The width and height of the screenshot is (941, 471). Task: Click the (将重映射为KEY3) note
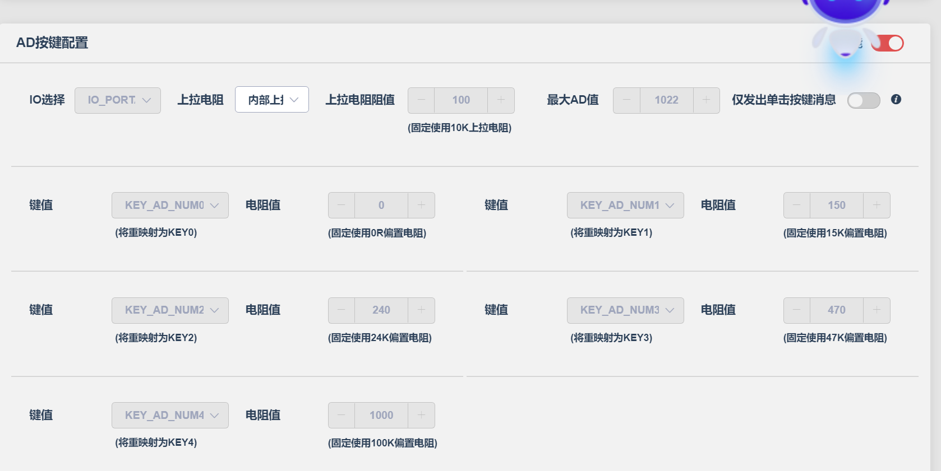[611, 338]
